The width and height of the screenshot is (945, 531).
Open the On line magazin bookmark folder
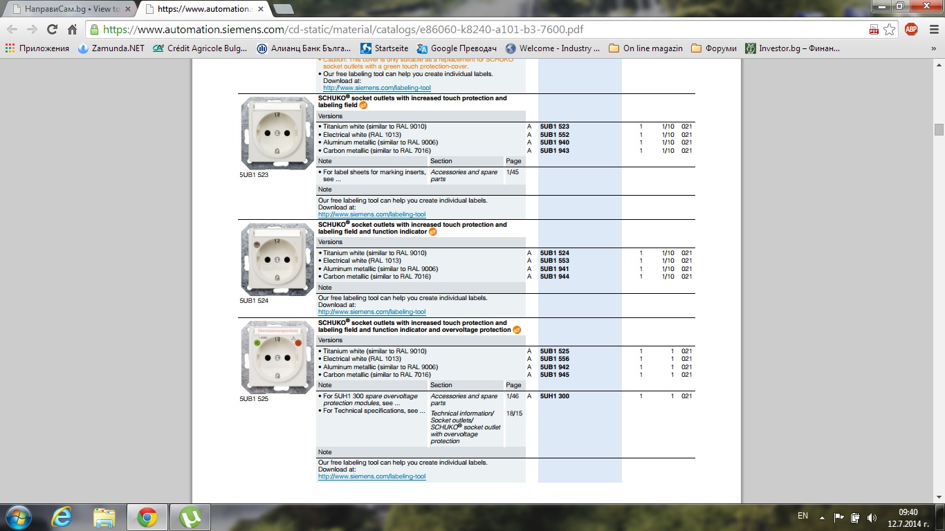[645, 48]
